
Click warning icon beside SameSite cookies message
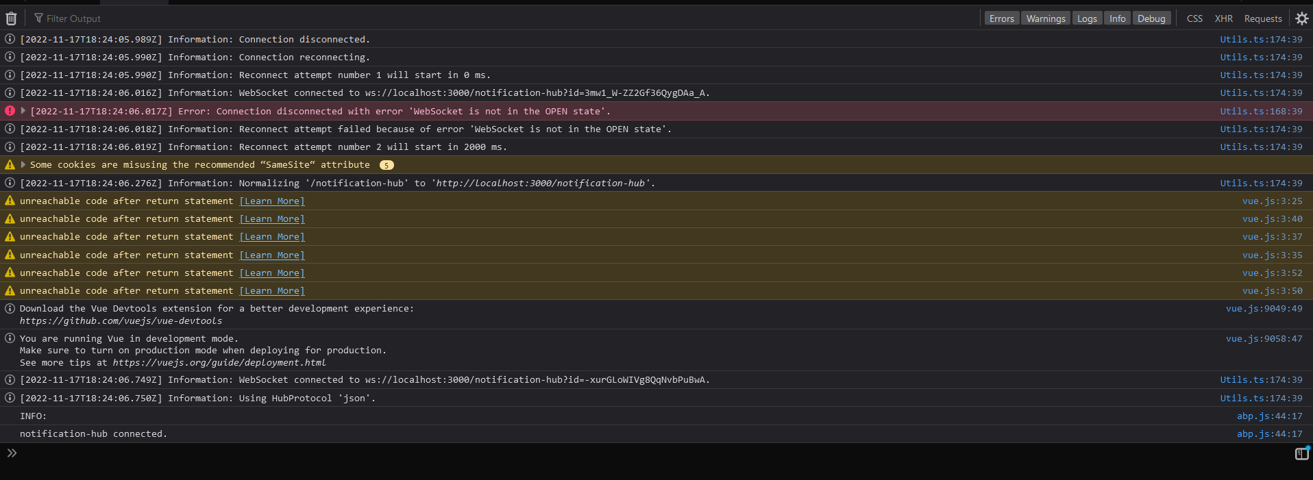(x=10, y=165)
